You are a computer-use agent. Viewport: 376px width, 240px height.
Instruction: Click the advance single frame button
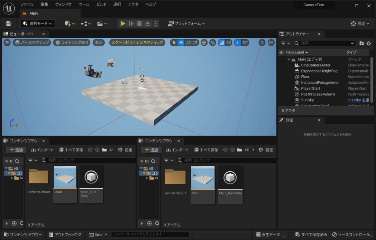tap(131, 23)
